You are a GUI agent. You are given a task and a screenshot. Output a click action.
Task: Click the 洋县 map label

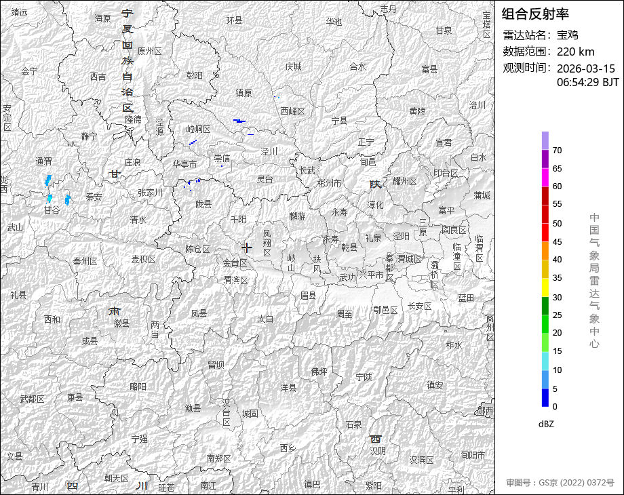point(288,387)
